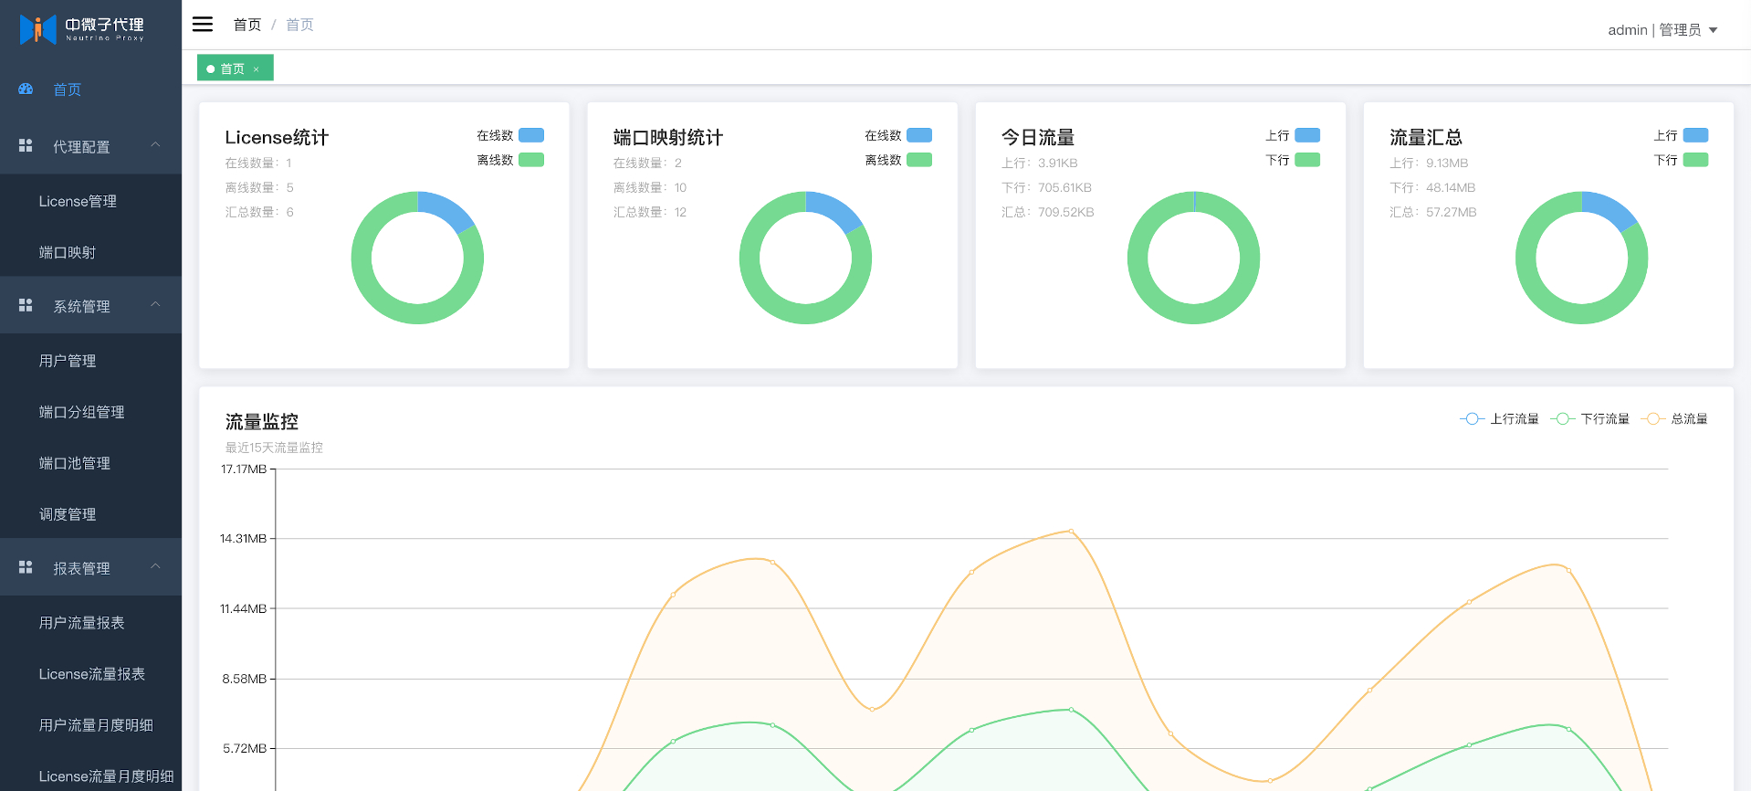Collapse the 报表管理 menu chevron
1751x791 pixels.
click(155, 566)
